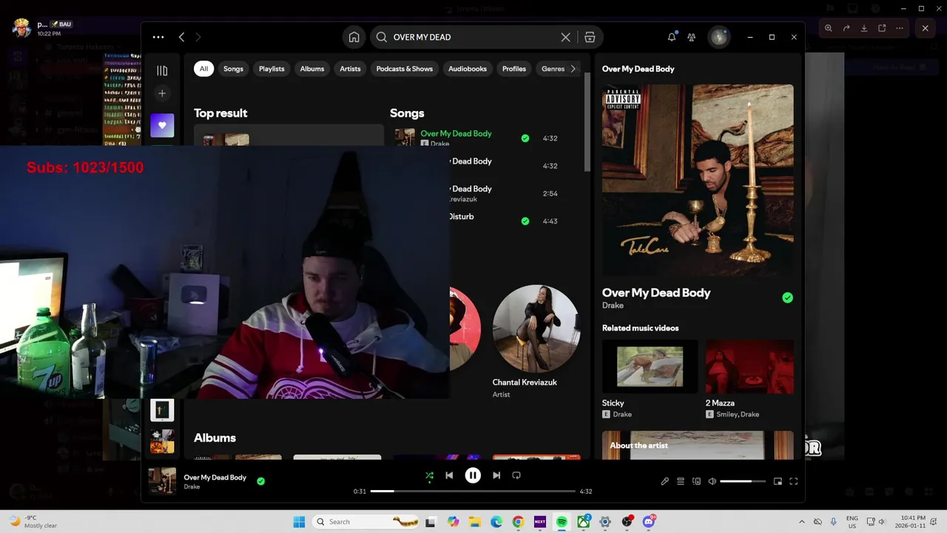The height and width of the screenshot is (533, 947).
Task: Enter full screen player view
Action: (x=794, y=481)
